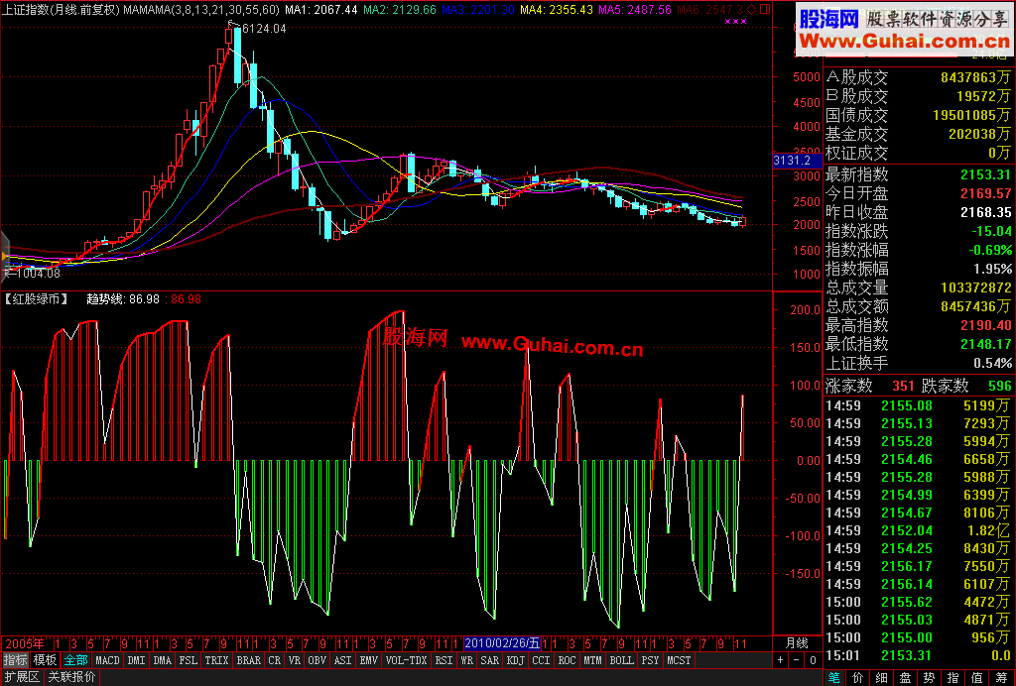Open the 指标 indicator tab

[16, 660]
